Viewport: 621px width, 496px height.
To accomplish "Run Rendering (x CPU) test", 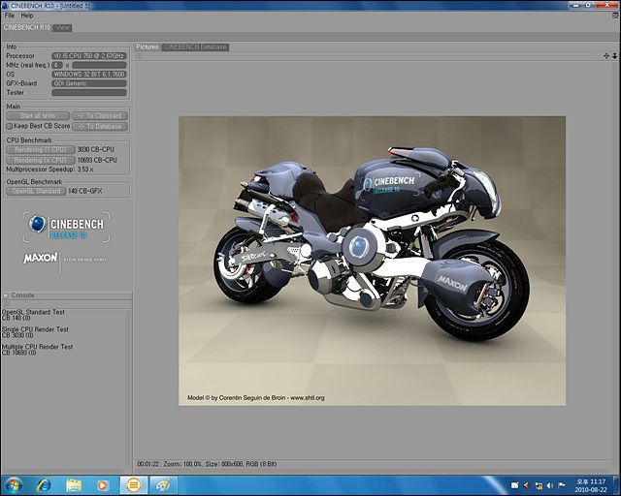I will [x=41, y=160].
